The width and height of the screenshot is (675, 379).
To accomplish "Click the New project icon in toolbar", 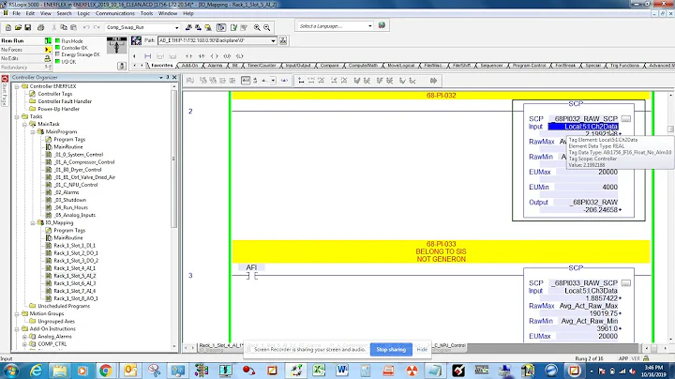I will tap(8, 27).
